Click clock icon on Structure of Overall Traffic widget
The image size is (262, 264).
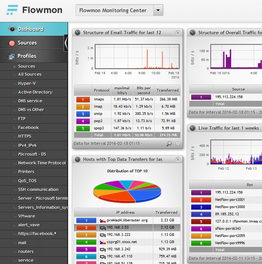pos(193,33)
